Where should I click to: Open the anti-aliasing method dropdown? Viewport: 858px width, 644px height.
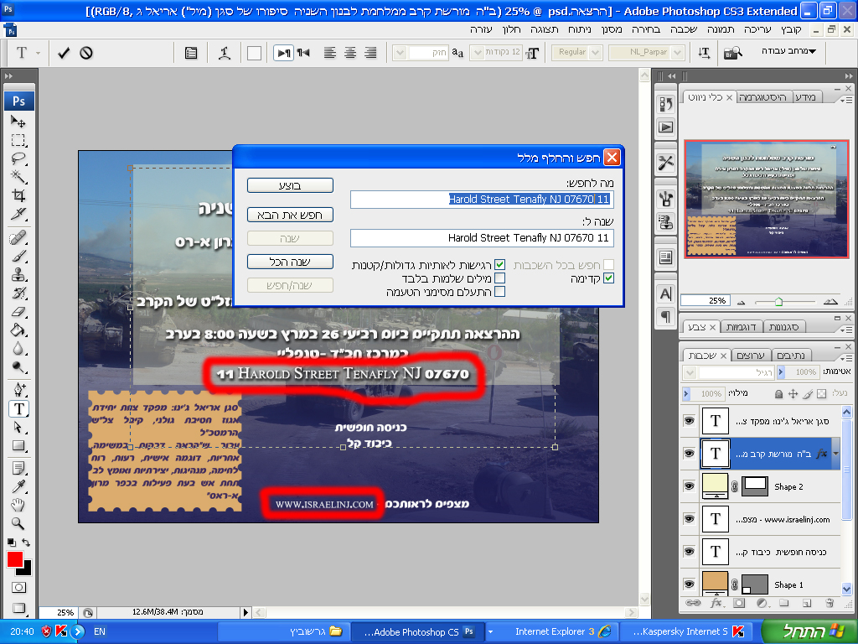tap(400, 53)
